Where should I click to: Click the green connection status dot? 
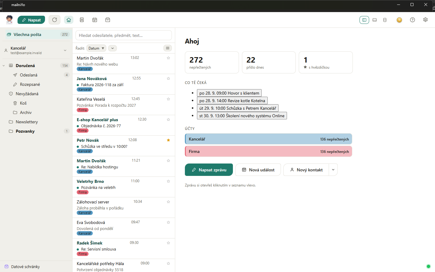click(x=428, y=266)
